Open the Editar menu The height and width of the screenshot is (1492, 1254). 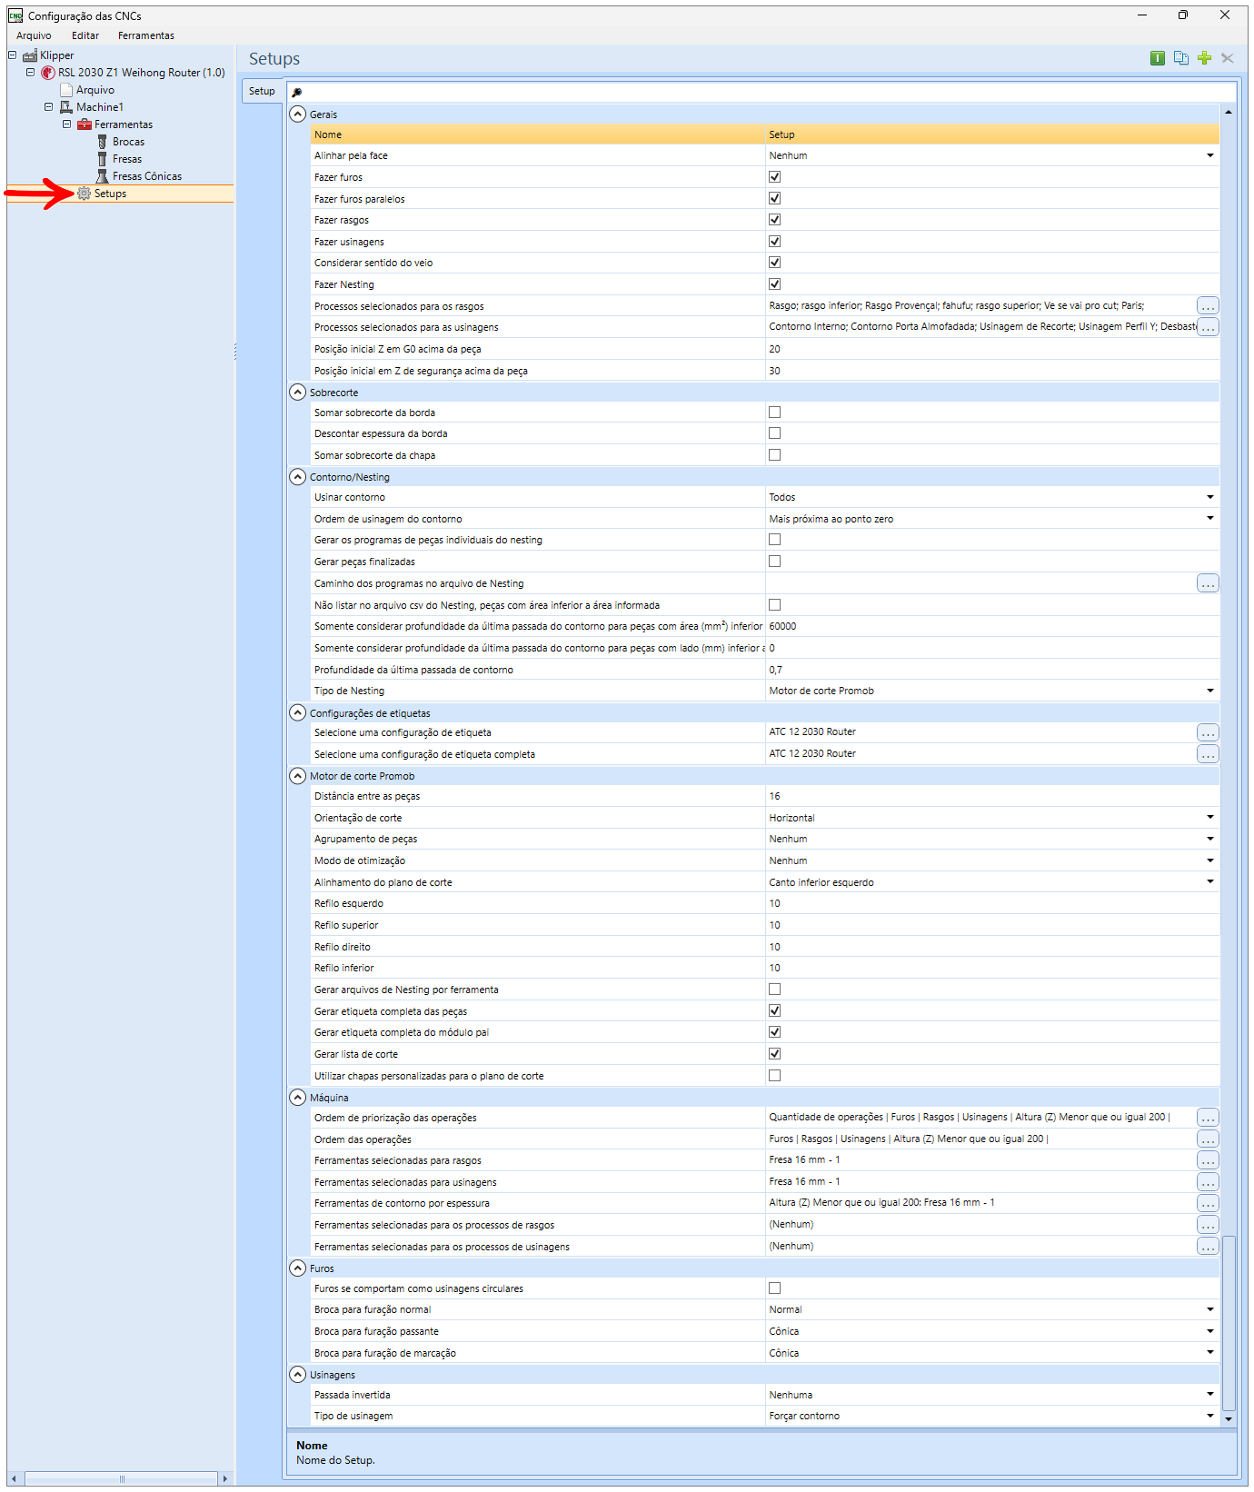coord(85,35)
